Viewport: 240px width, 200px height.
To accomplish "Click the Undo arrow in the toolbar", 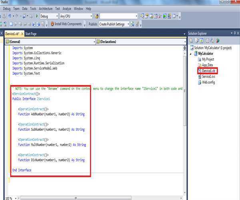I will point(8,16).
